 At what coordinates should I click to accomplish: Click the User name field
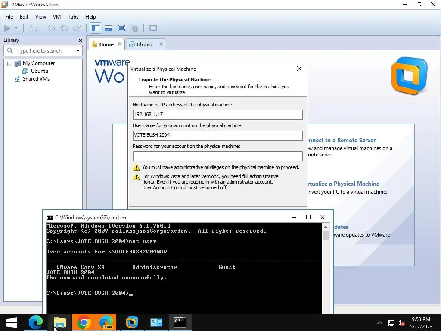click(x=217, y=135)
